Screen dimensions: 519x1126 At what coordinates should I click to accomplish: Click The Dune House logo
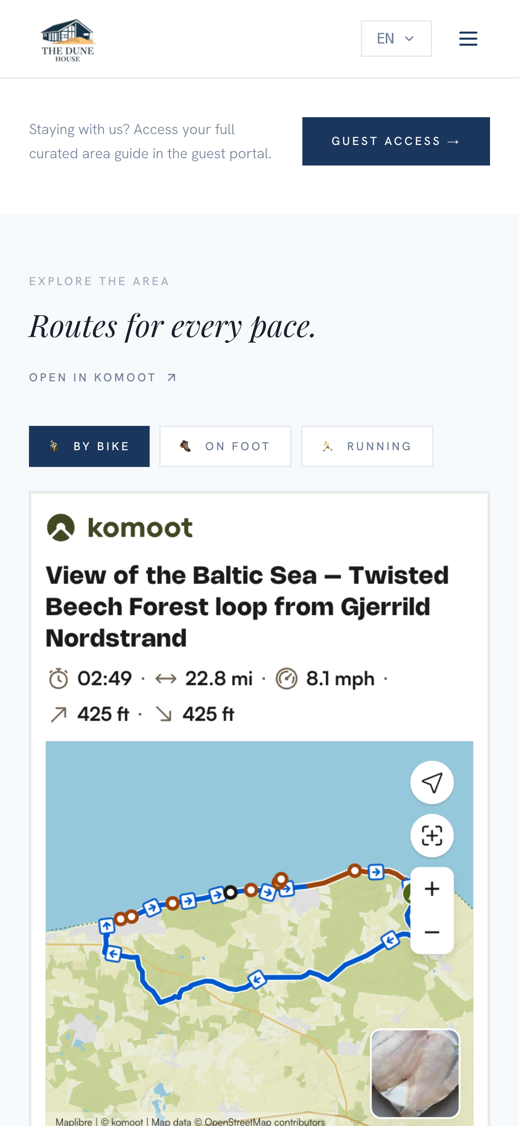click(x=68, y=40)
